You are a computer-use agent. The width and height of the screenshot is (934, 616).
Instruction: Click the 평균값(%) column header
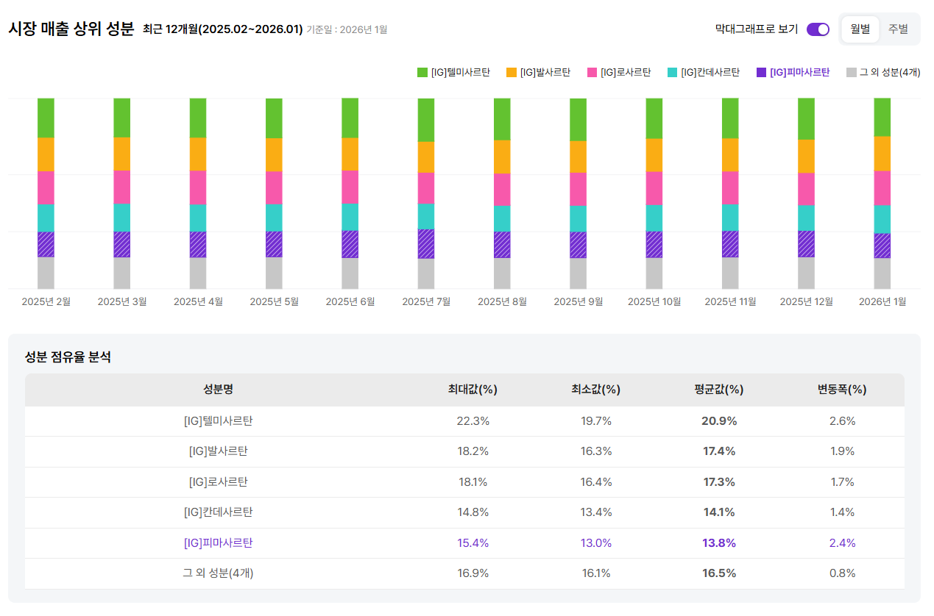point(719,390)
